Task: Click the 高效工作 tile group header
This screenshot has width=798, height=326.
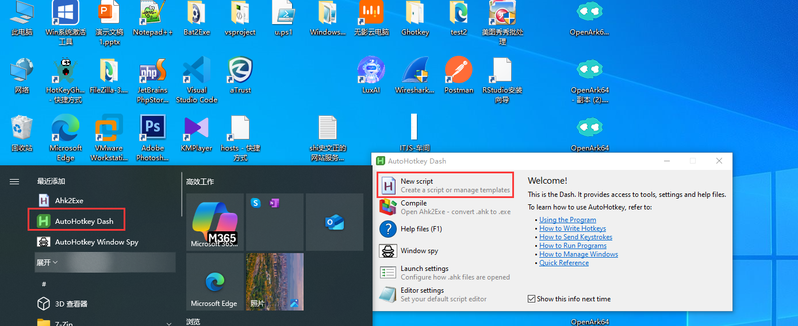Action: [200, 181]
